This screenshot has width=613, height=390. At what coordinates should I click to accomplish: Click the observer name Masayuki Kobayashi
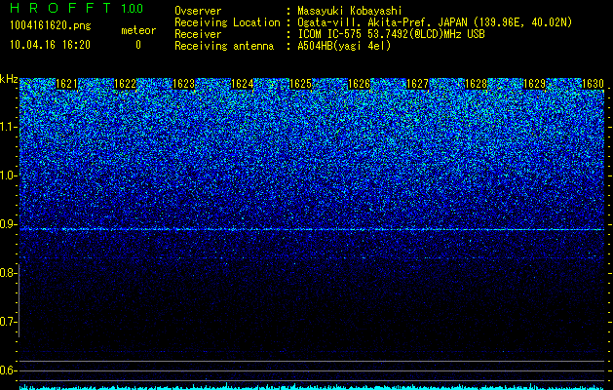[x=350, y=11]
